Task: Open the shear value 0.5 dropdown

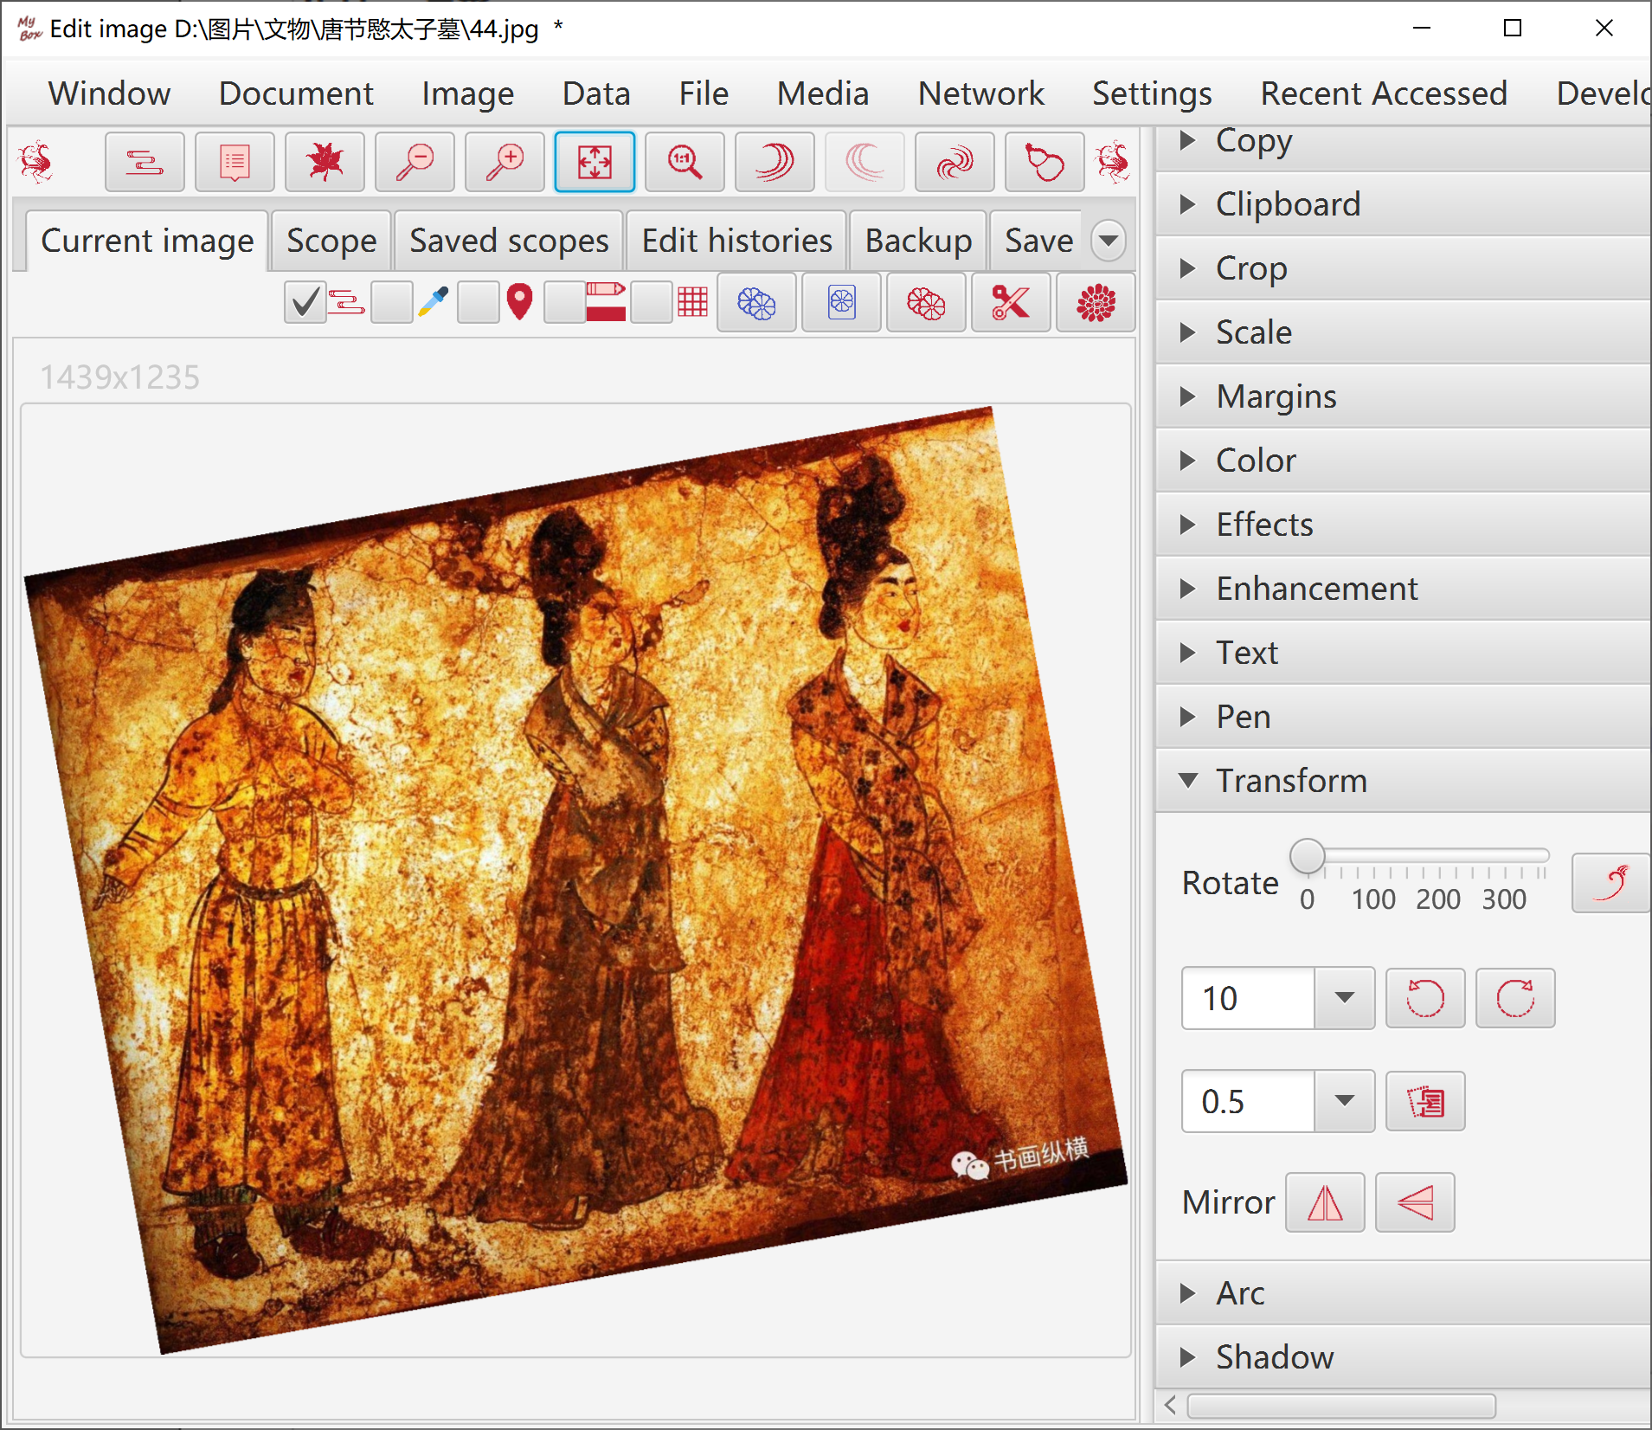Action: [x=1344, y=1101]
